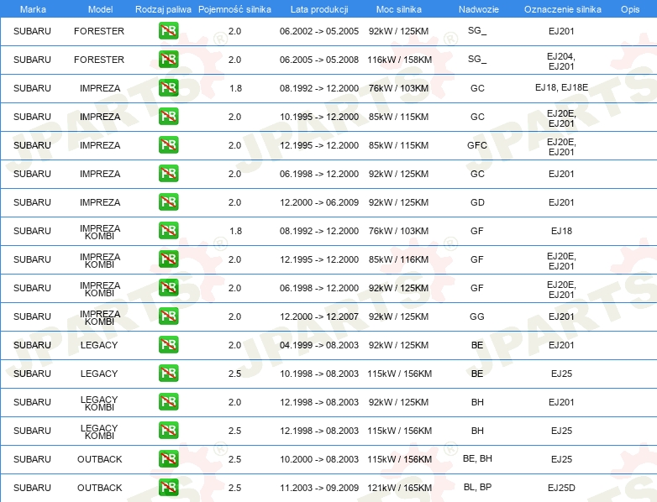Select the 121kW / 165KM power cell
The width and height of the screenshot is (657, 502).
click(x=399, y=488)
